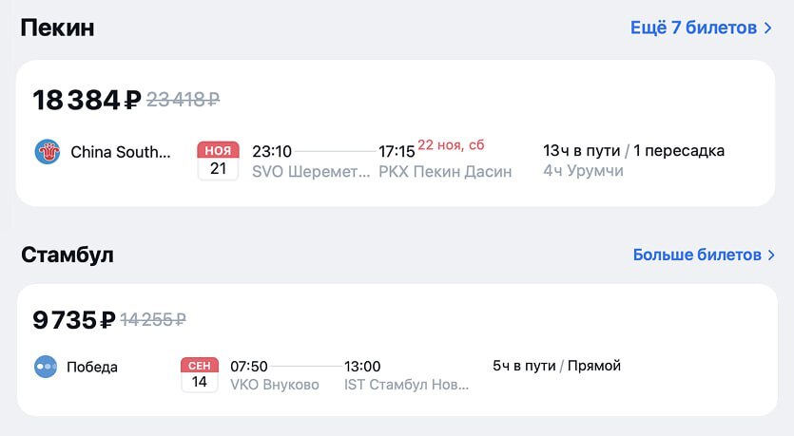
Task: Click the Пекин section heading
Action: tap(57, 28)
